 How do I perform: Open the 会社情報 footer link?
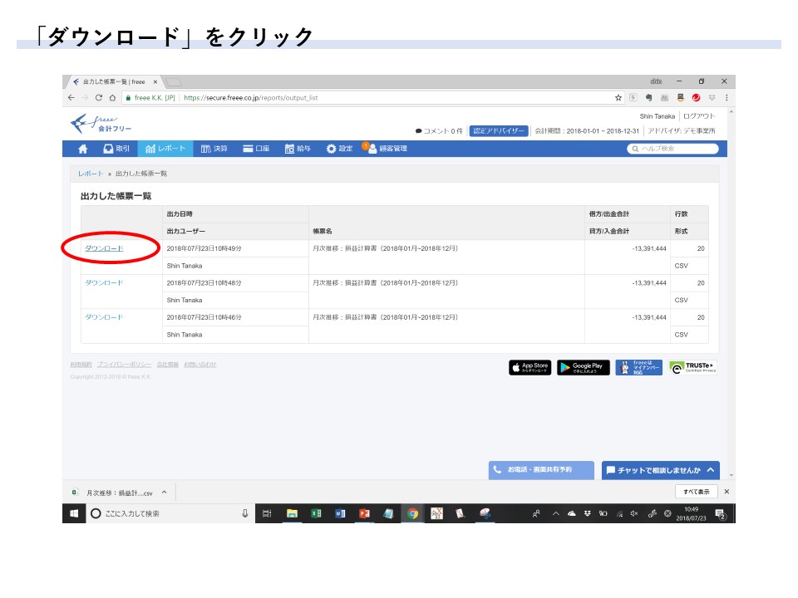coord(167,365)
